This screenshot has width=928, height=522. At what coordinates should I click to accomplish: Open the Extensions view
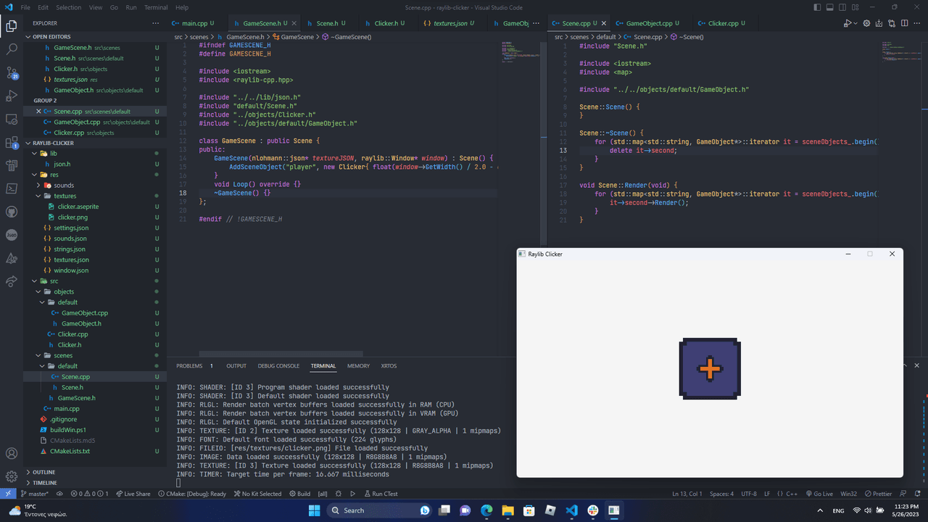(12, 142)
